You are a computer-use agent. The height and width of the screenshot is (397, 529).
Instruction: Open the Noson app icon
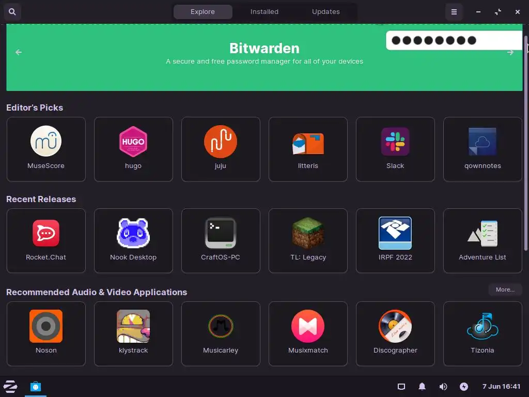46,326
